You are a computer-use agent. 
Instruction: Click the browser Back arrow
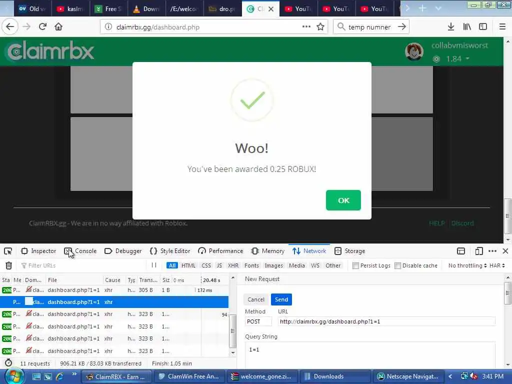pyautogui.click(x=10, y=27)
